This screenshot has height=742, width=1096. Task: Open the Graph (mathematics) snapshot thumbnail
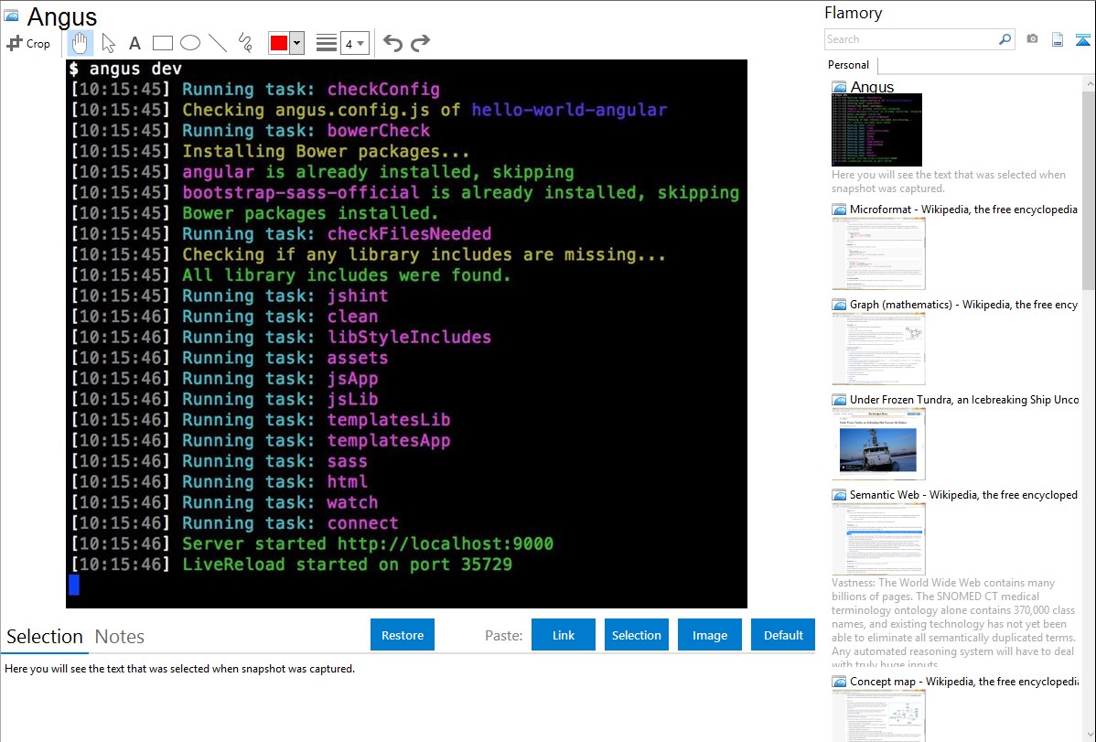pyautogui.click(x=878, y=349)
